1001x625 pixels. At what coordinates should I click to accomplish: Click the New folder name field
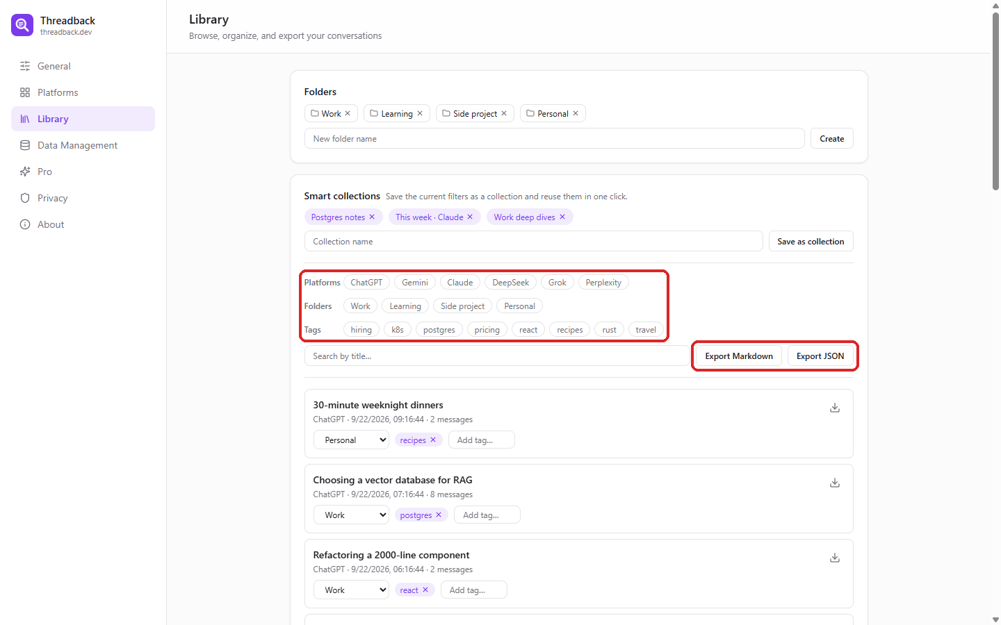pyautogui.click(x=554, y=138)
